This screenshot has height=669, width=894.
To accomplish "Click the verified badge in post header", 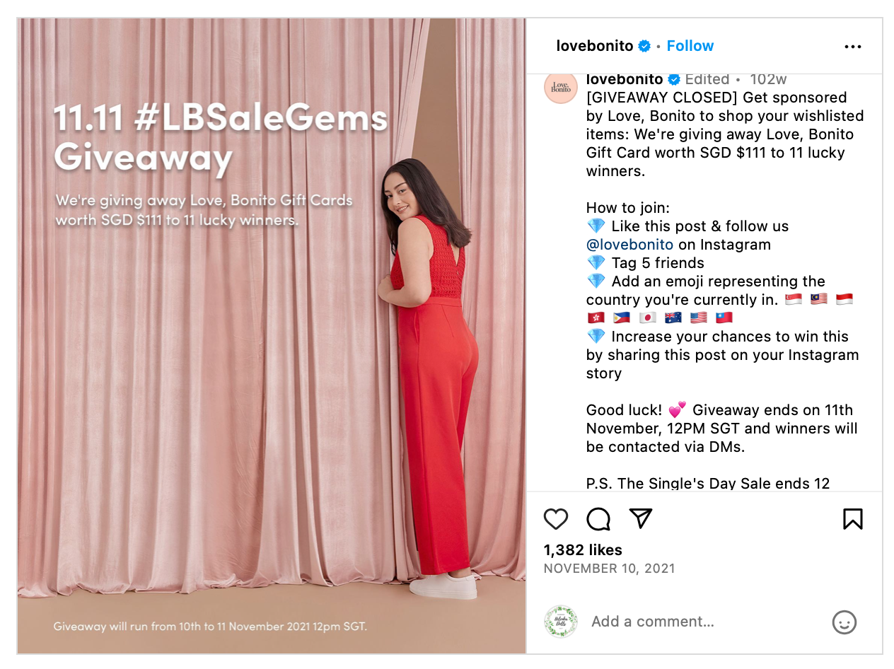I will point(644,47).
